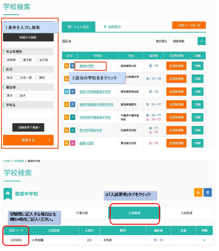Check the 共学校 checkbox

pos(5,60)
